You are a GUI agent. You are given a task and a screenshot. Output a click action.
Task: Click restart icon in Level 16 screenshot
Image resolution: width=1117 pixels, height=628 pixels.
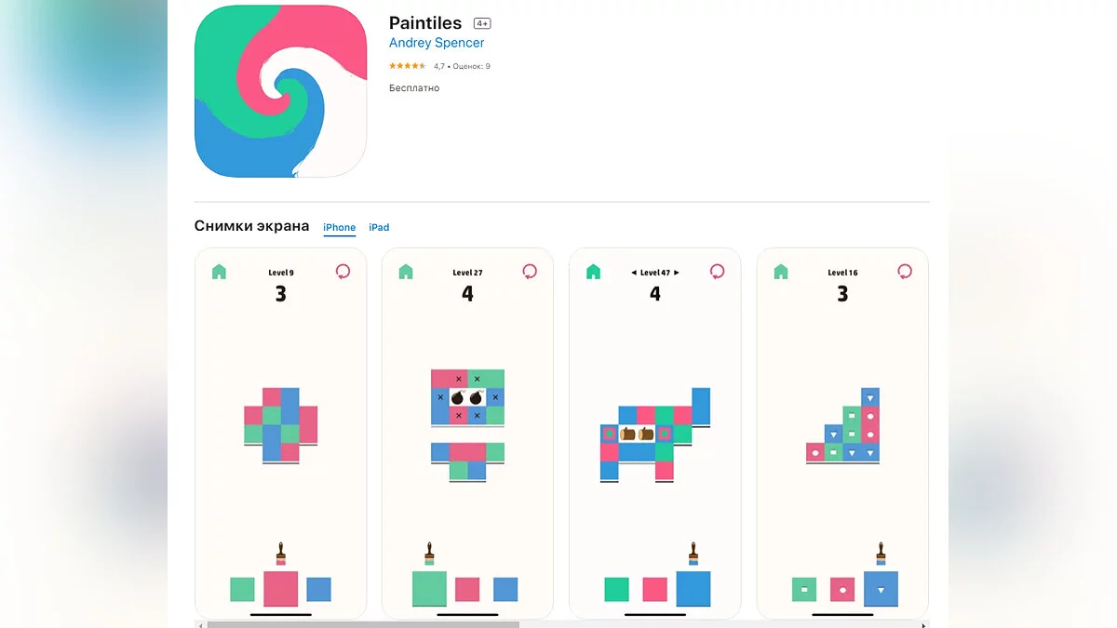coord(905,272)
